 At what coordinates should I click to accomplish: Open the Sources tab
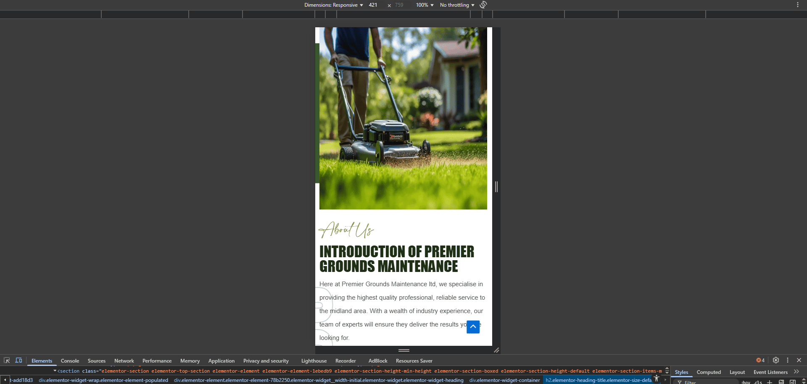(97, 360)
